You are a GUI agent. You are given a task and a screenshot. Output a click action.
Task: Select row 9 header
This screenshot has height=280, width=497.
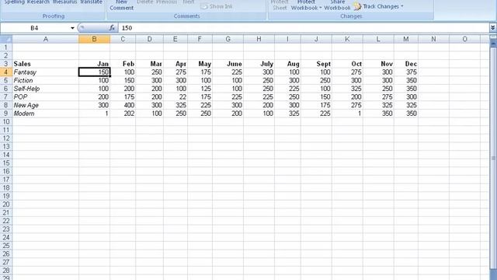click(x=6, y=114)
